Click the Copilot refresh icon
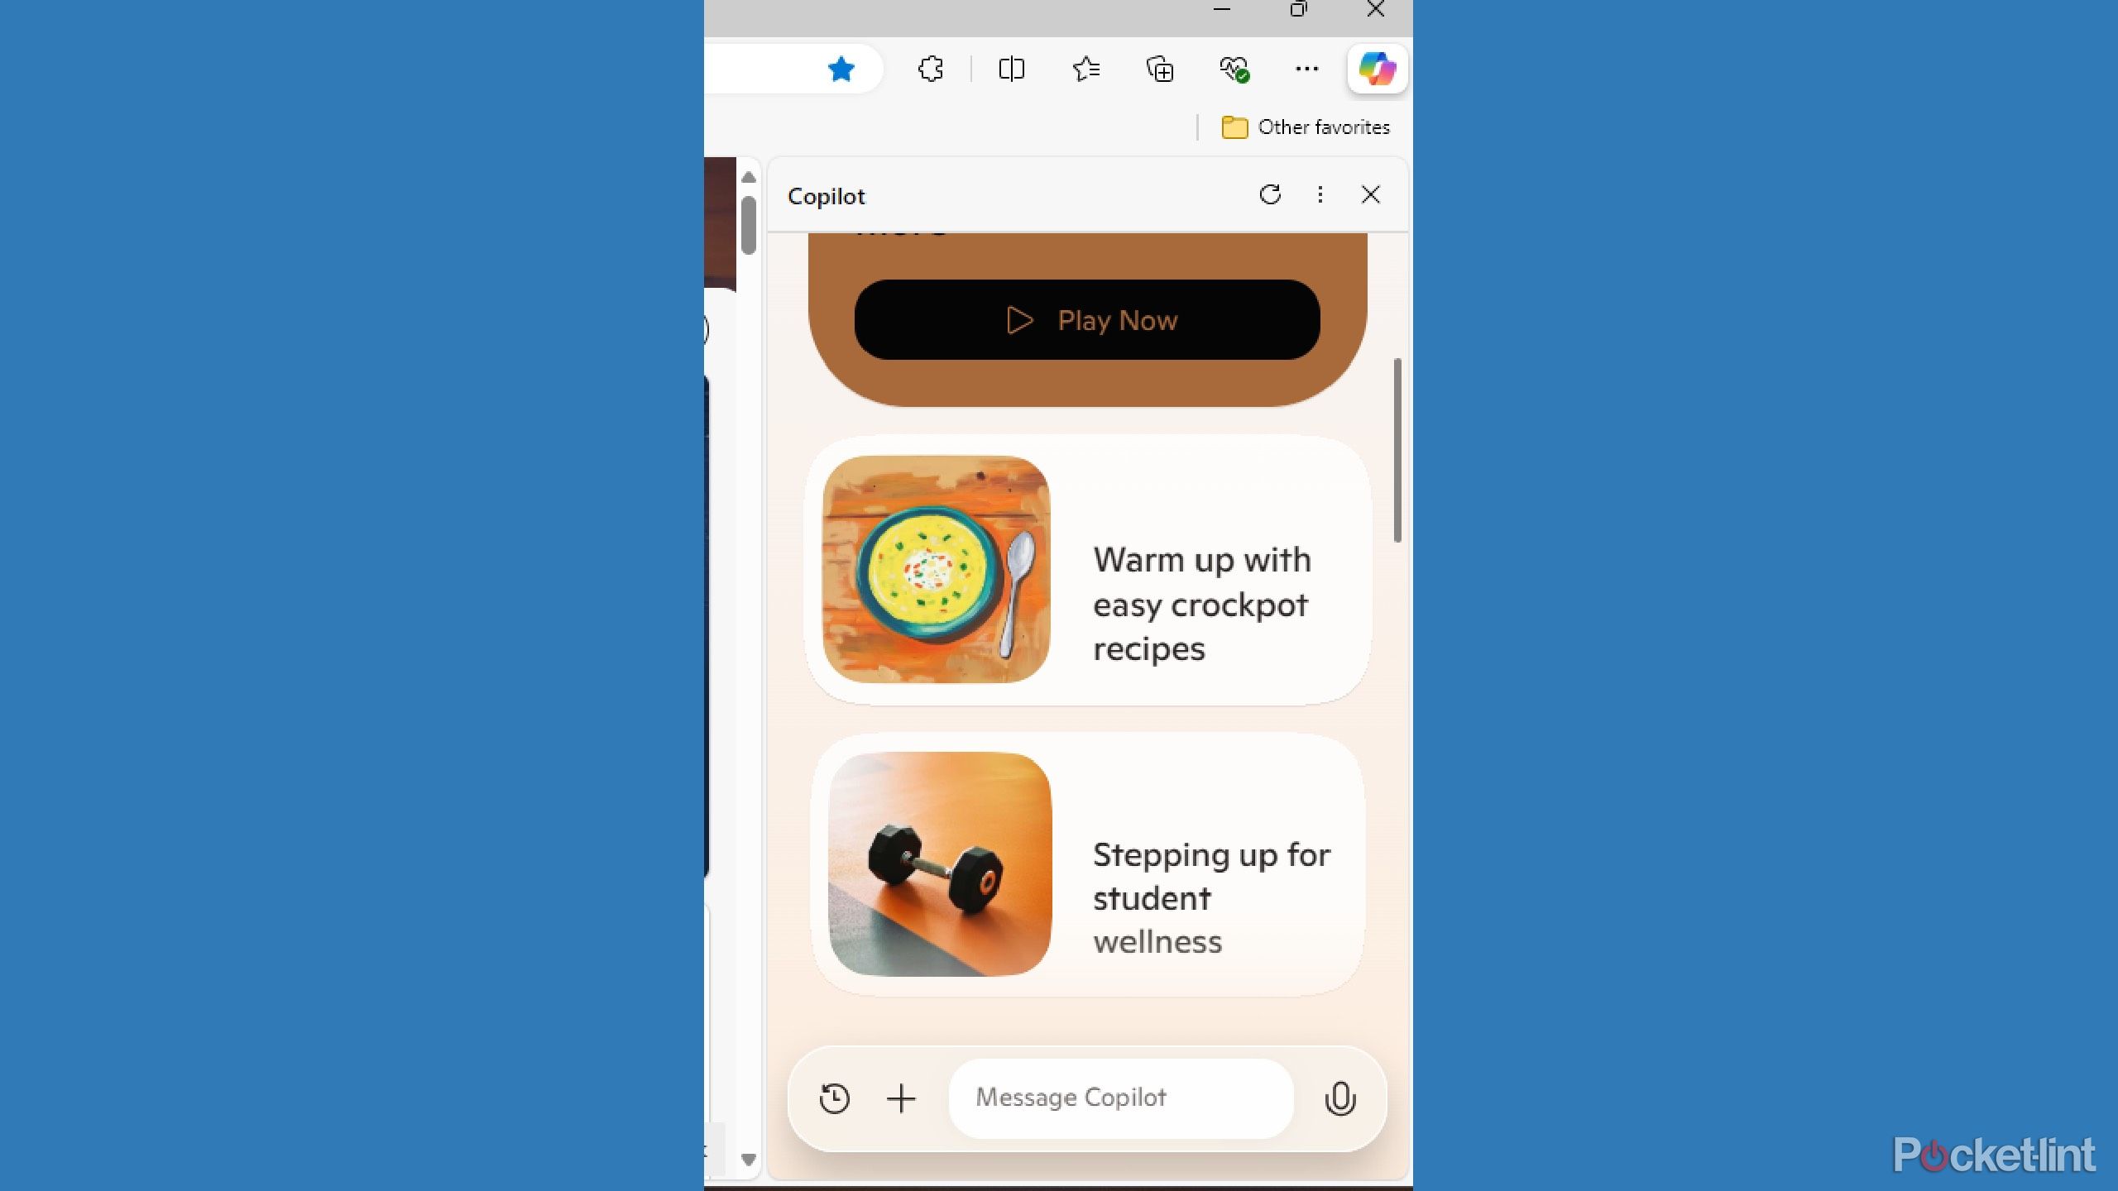Viewport: 2118px width, 1191px height. point(1268,195)
